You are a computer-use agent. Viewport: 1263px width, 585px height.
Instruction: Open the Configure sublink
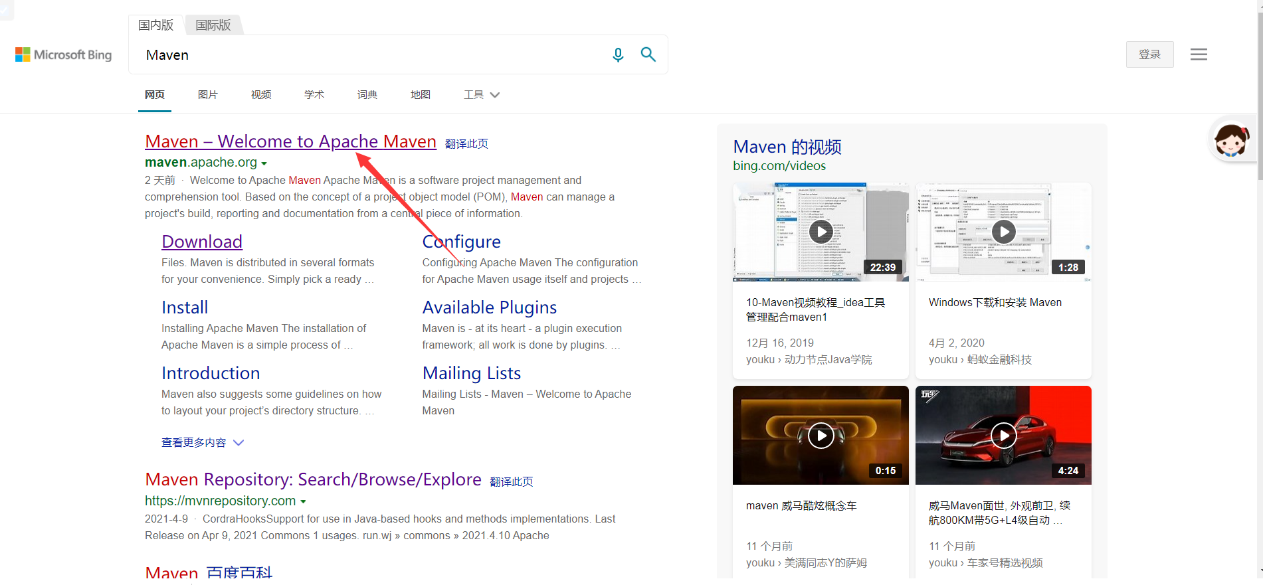pyautogui.click(x=461, y=242)
